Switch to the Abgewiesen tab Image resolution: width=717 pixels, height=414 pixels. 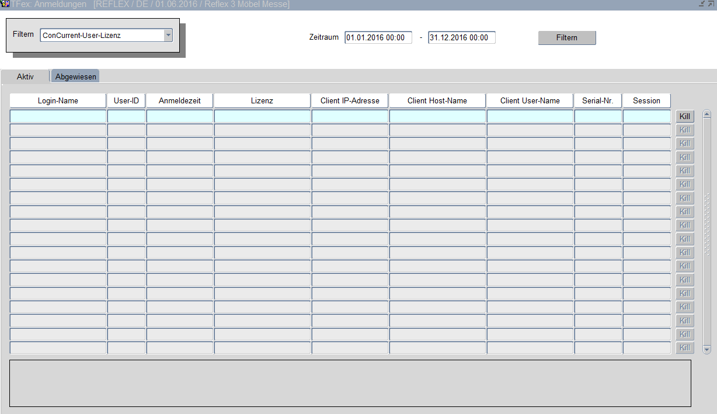pyautogui.click(x=75, y=76)
